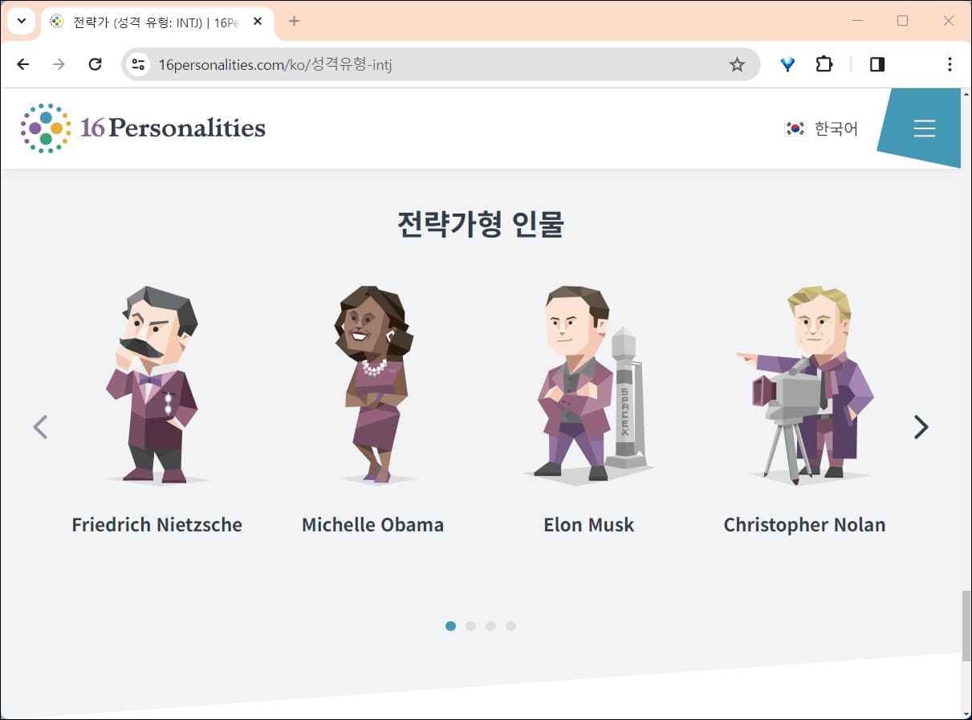Image resolution: width=972 pixels, height=720 pixels.
Task: Click the browser refresh icon
Action: (x=95, y=64)
